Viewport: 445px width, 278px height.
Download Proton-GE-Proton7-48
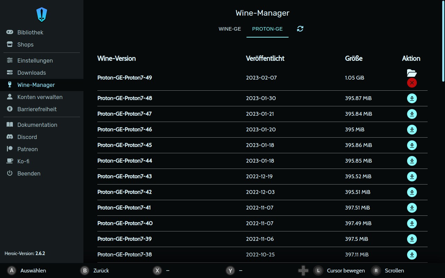(x=412, y=98)
